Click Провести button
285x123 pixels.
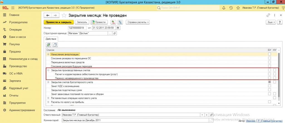point(99,22)
